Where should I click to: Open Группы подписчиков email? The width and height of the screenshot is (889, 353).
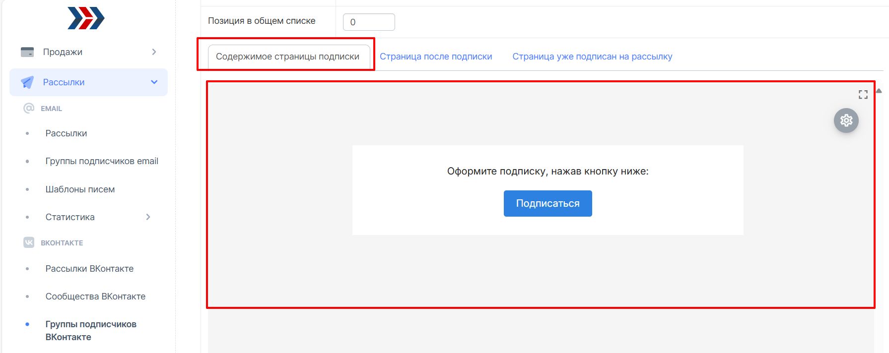tap(102, 161)
